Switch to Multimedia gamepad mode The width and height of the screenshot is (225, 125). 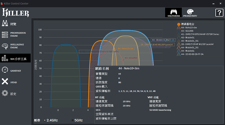pos(173,12)
